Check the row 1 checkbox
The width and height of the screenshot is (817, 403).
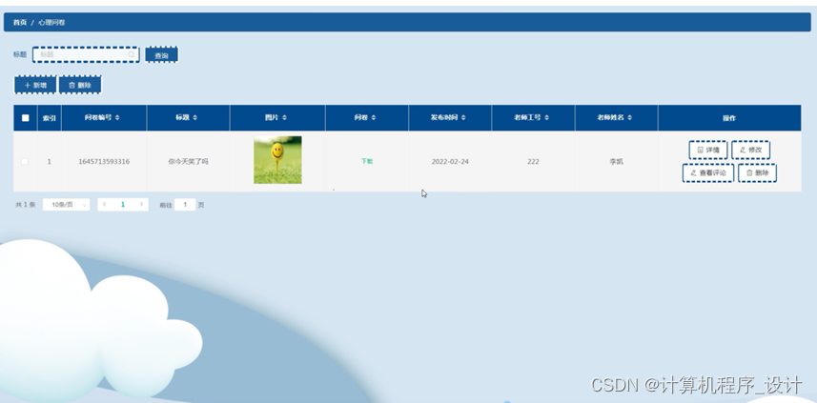pyautogui.click(x=25, y=161)
